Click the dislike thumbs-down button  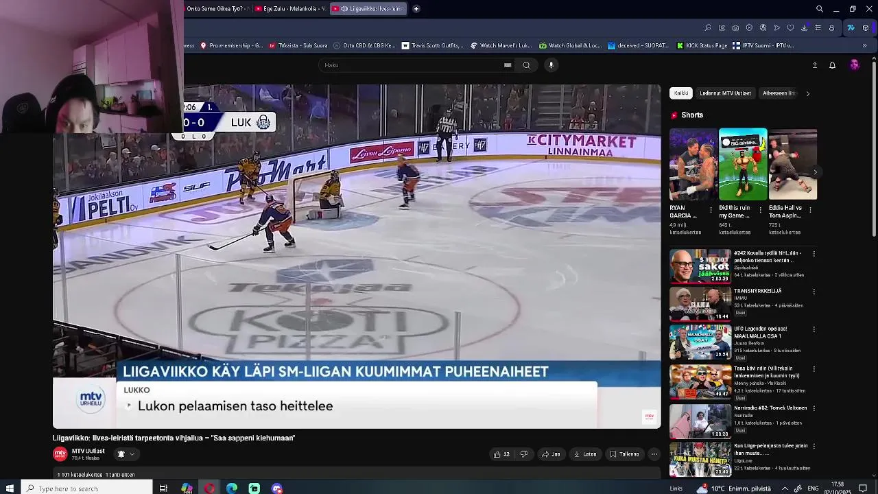[524, 454]
